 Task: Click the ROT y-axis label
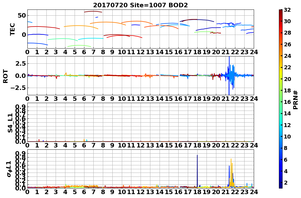pyautogui.click(x=6, y=76)
